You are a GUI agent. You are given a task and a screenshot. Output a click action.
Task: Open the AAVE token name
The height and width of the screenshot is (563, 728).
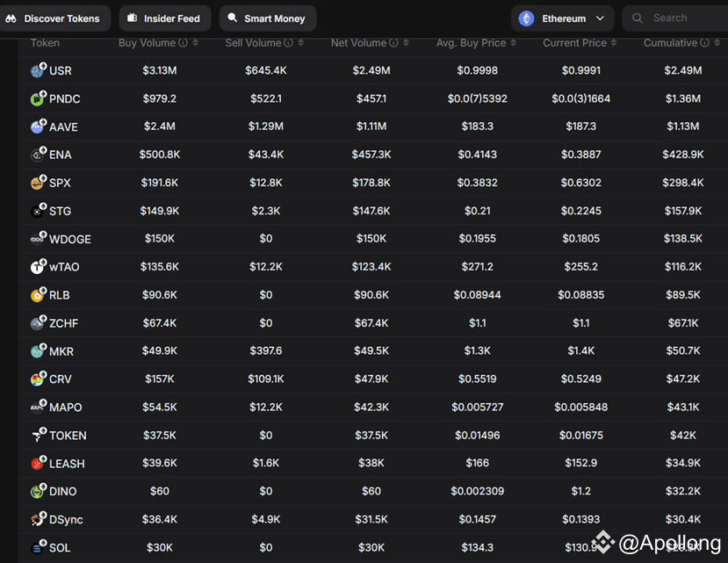63,126
